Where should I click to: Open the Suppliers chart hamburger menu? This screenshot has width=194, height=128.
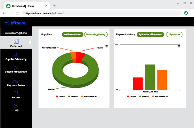pos(106,46)
